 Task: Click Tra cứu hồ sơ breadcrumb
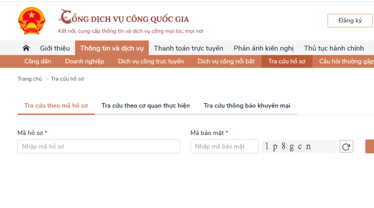pyautogui.click(x=67, y=79)
